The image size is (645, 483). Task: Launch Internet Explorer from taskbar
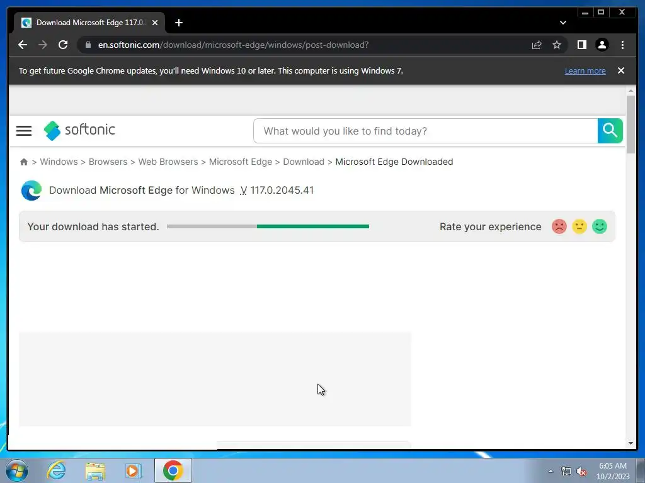pyautogui.click(x=56, y=470)
